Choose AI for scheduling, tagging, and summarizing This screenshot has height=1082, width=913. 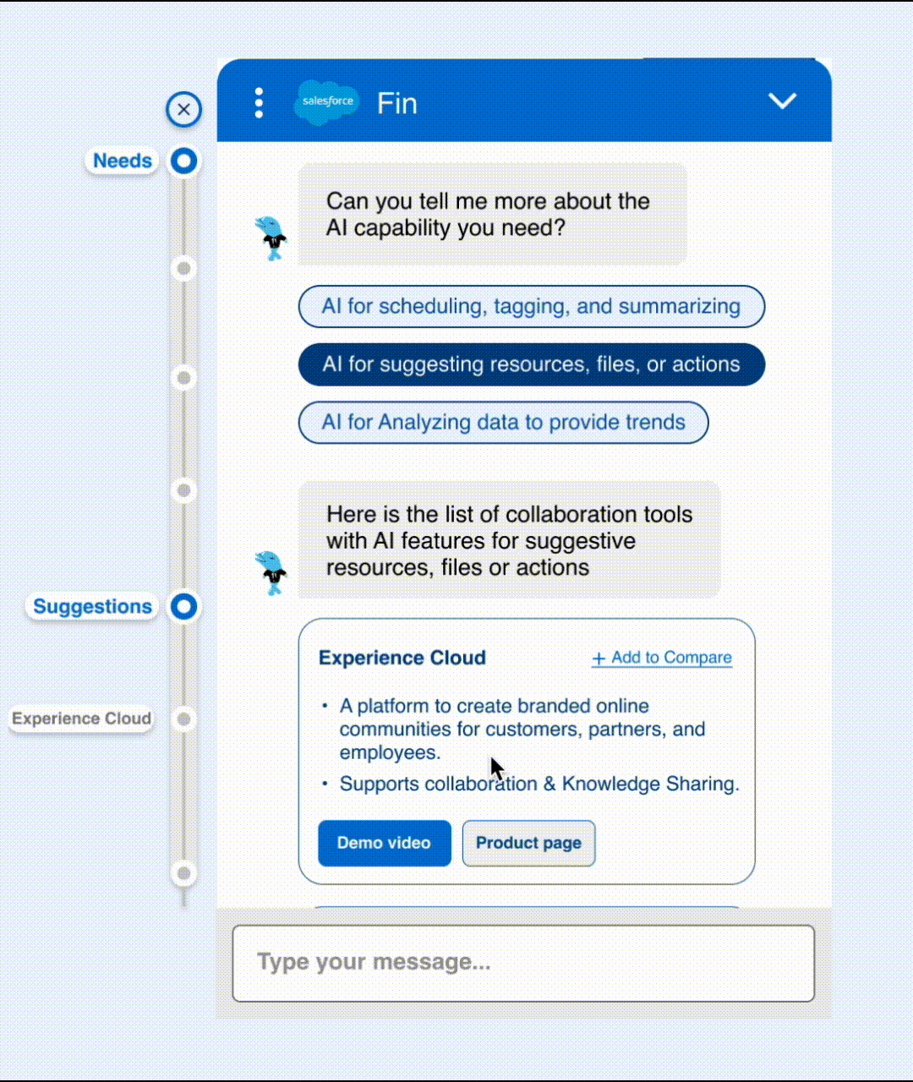point(531,306)
